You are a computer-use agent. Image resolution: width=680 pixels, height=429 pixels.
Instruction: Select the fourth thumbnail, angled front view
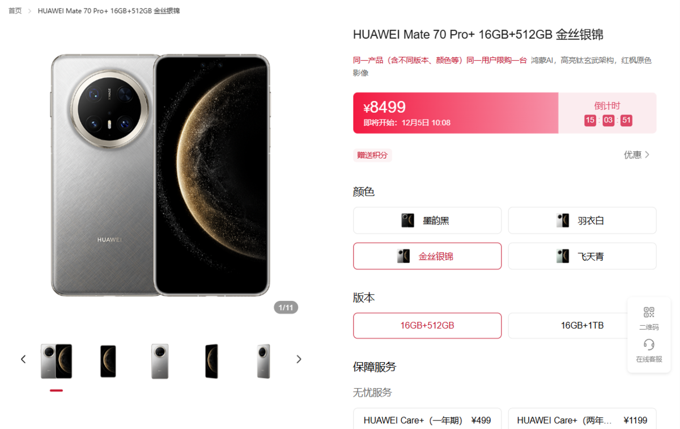211,361
